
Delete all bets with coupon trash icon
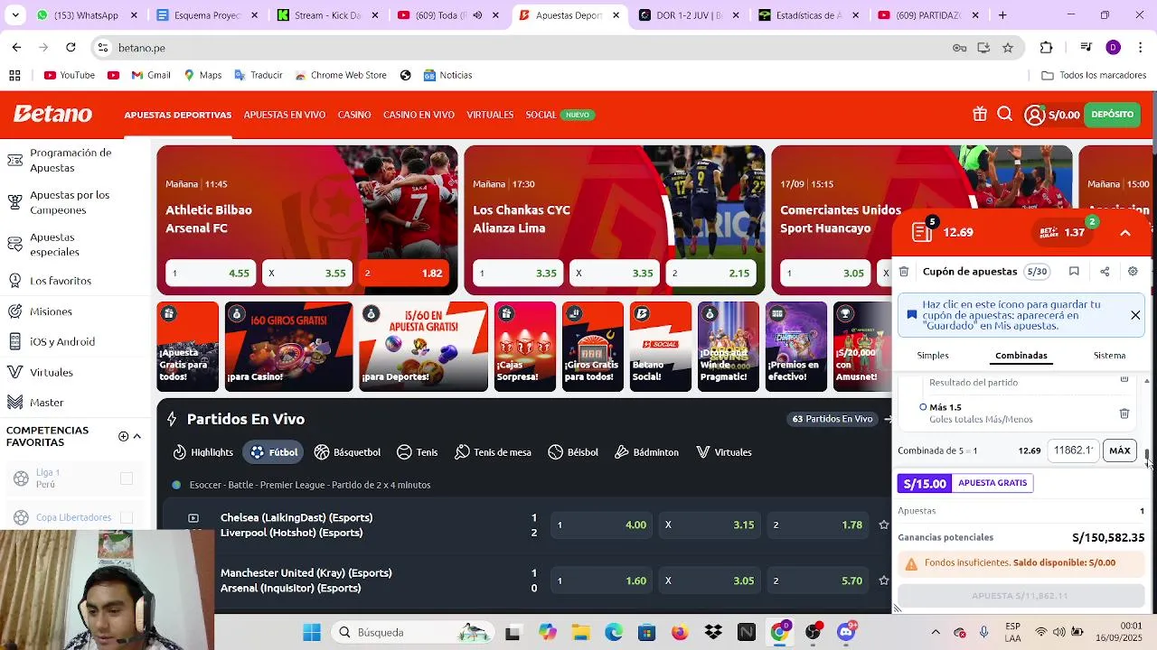[x=903, y=271]
